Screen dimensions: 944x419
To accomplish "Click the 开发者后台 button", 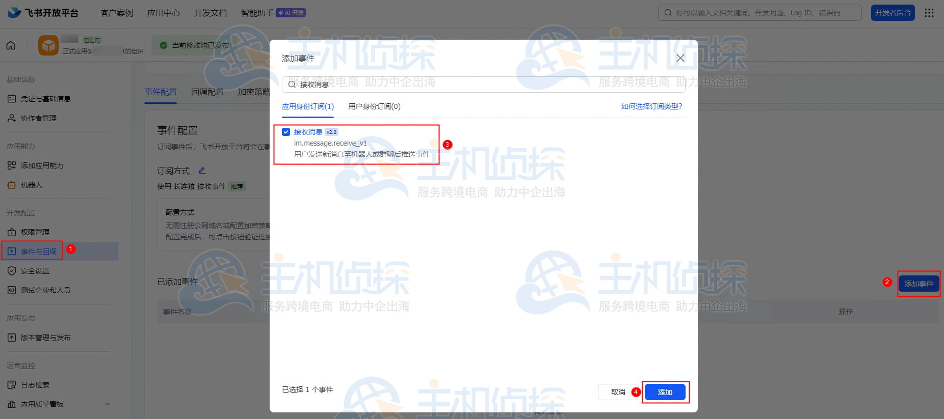I will (893, 13).
